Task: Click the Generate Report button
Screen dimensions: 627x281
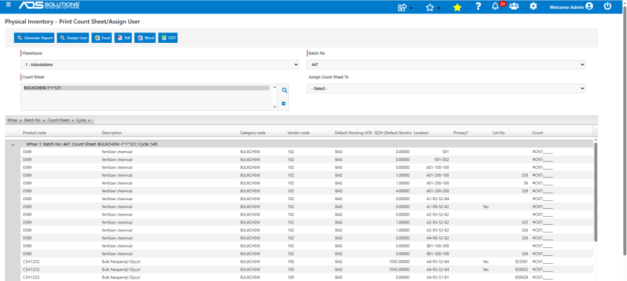Action: [x=35, y=38]
